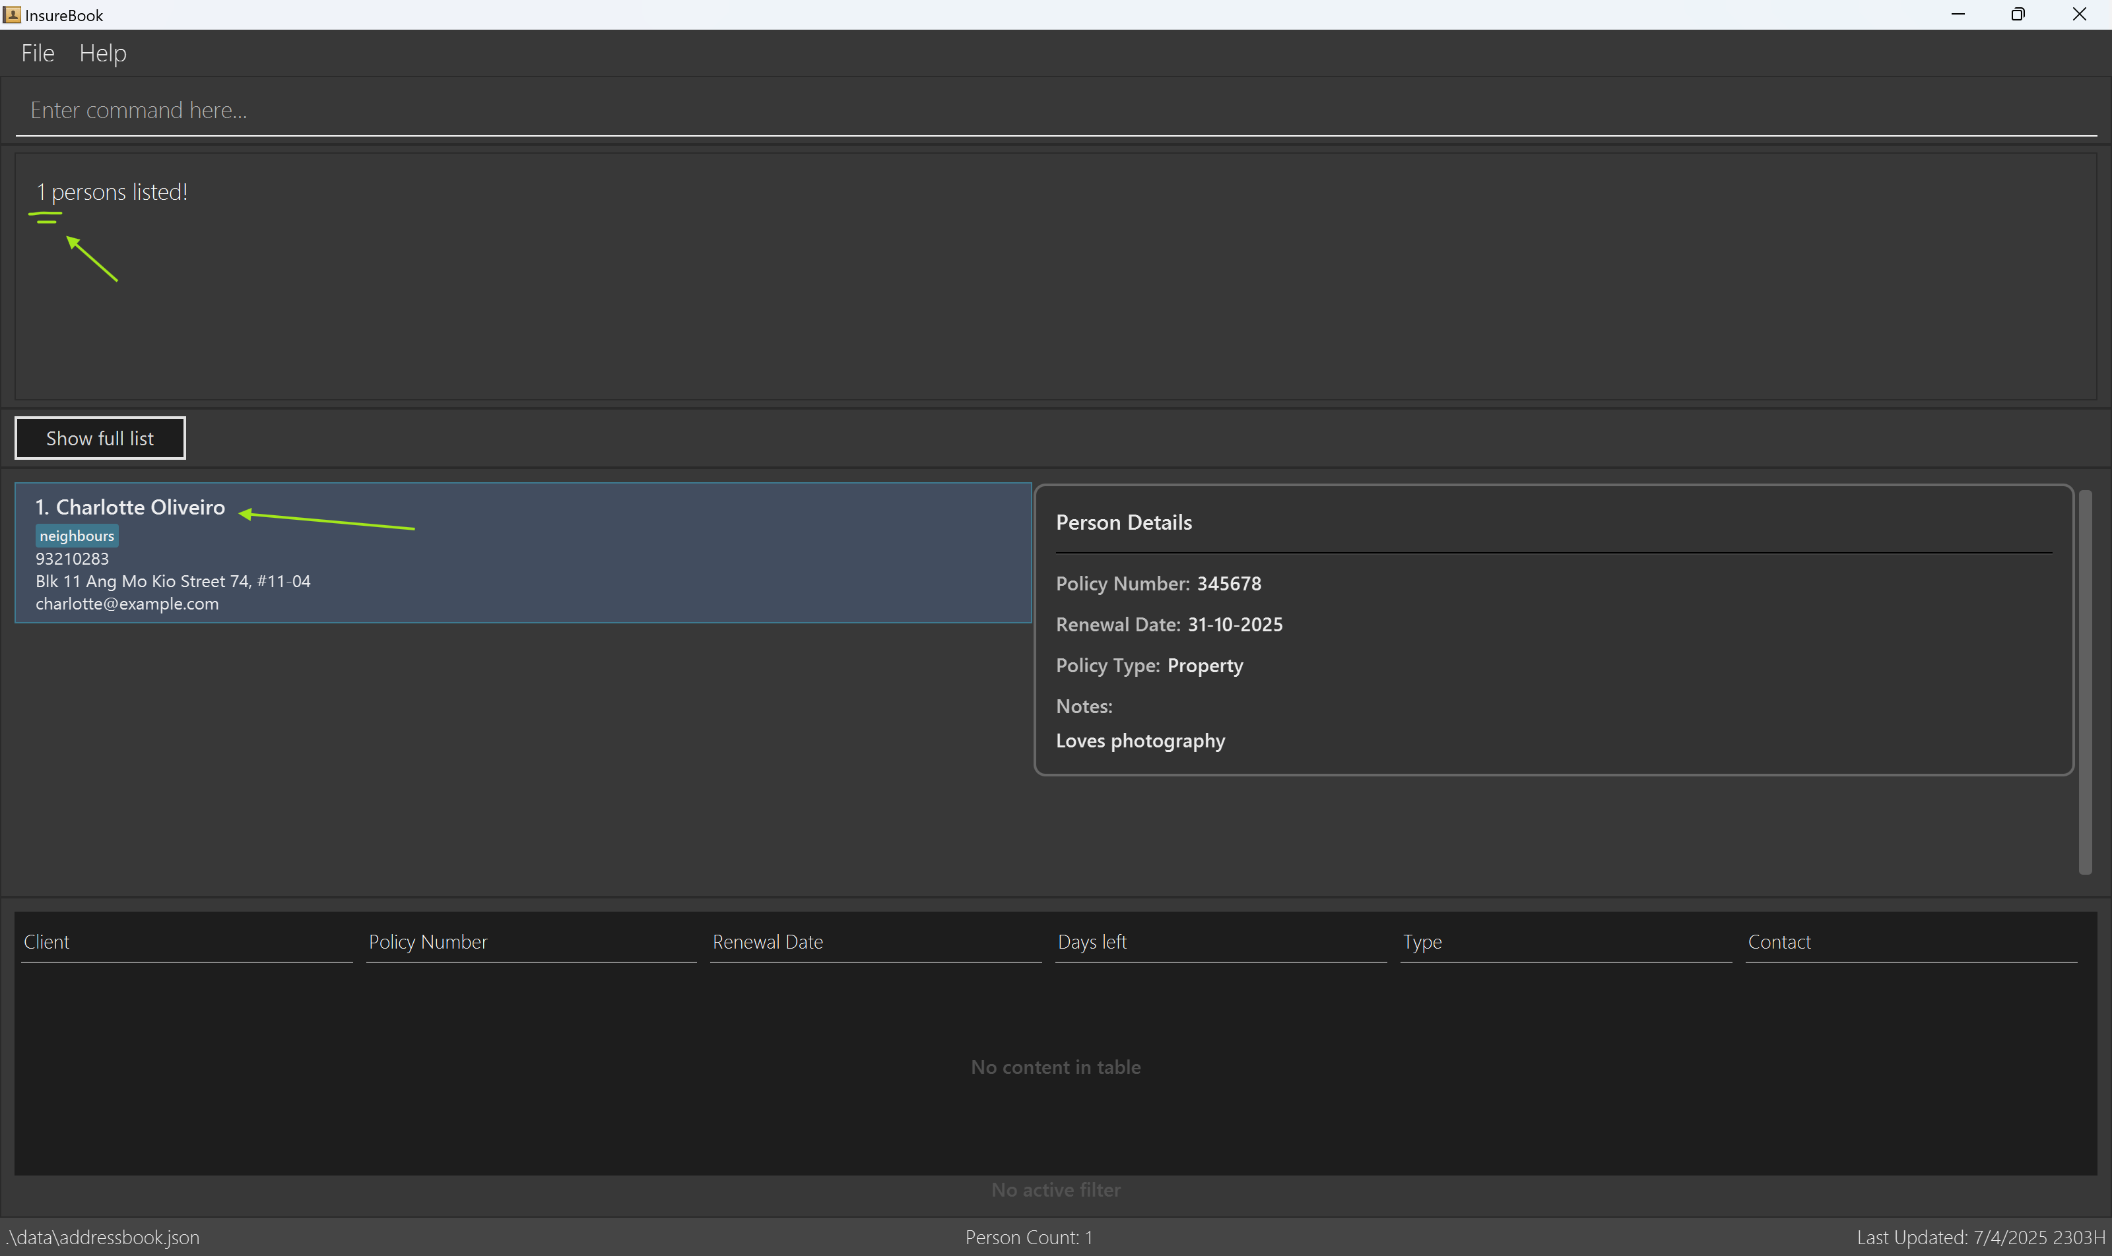Image resolution: width=2112 pixels, height=1256 pixels.
Task: Sort by the Contact column header
Action: pyautogui.click(x=1911, y=942)
